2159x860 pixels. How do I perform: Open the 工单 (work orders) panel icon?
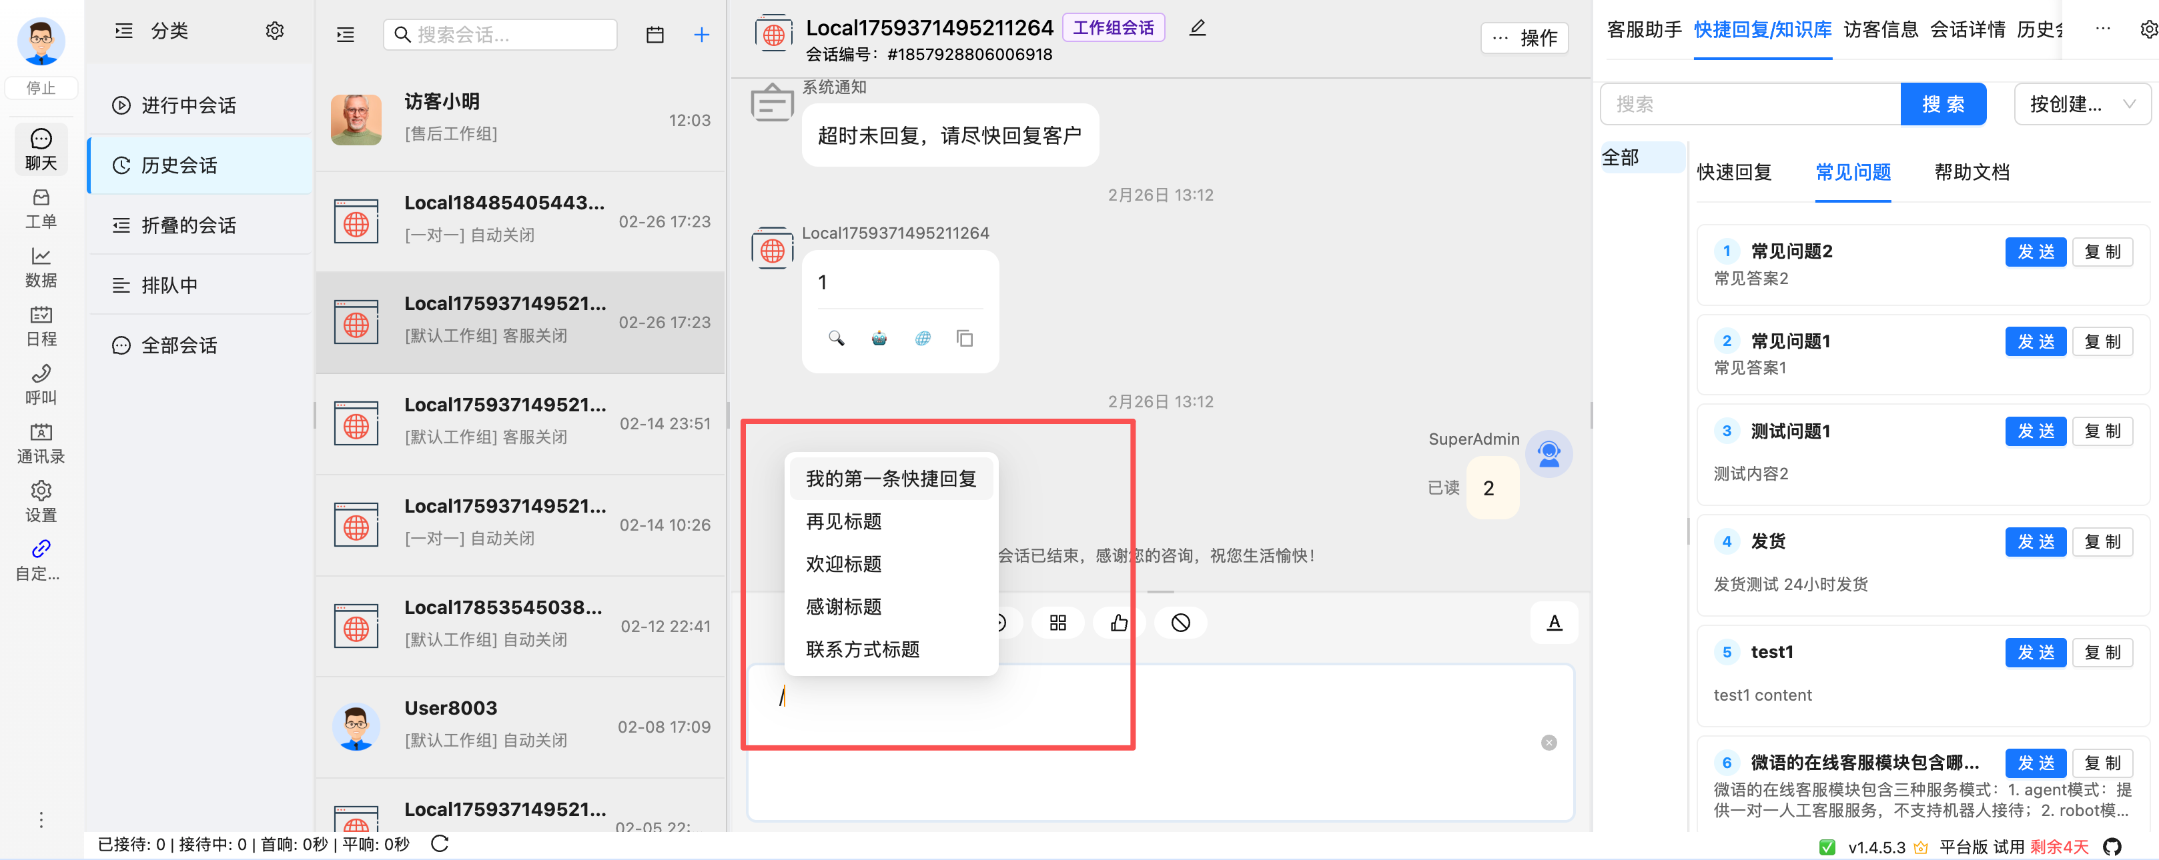[40, 207]
